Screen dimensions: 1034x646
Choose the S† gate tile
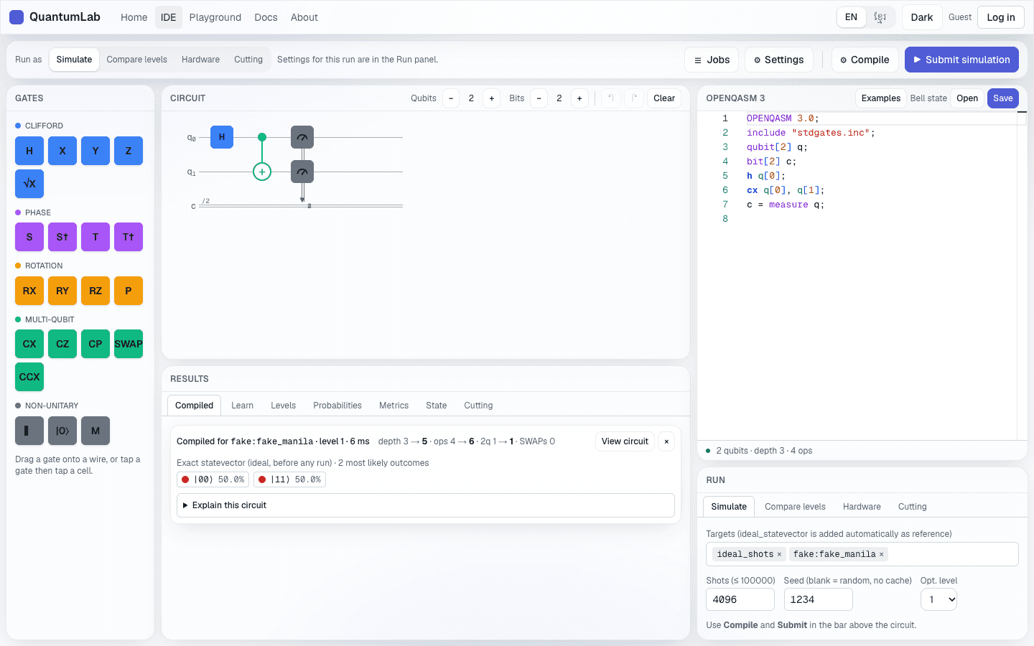tap(62, 237)
